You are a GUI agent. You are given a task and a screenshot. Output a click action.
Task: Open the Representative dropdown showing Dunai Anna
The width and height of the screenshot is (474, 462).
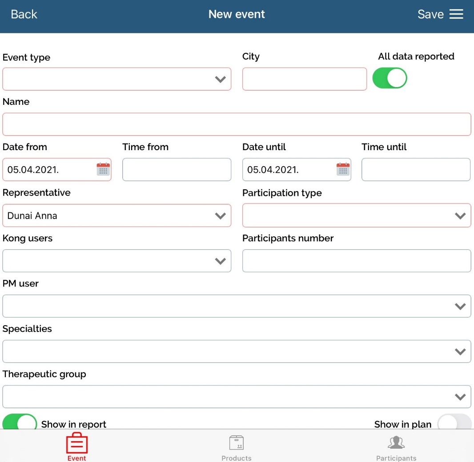117,216
